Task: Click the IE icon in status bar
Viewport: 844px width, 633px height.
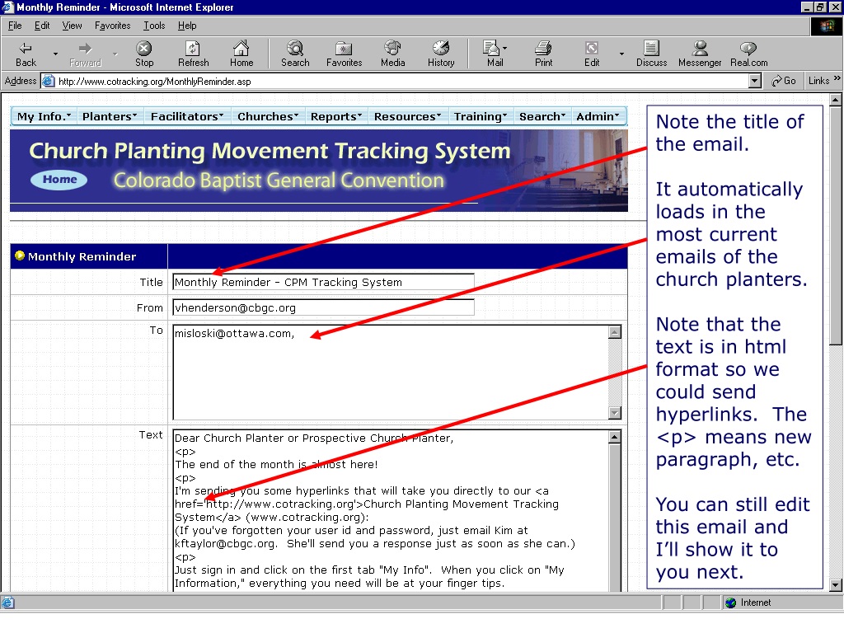Action: [x=8, y=603]
